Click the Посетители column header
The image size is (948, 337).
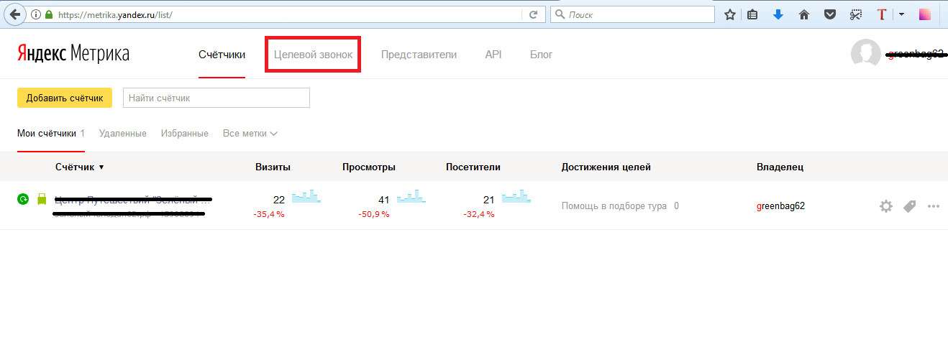pyautogui.click(x=473, y=167)
